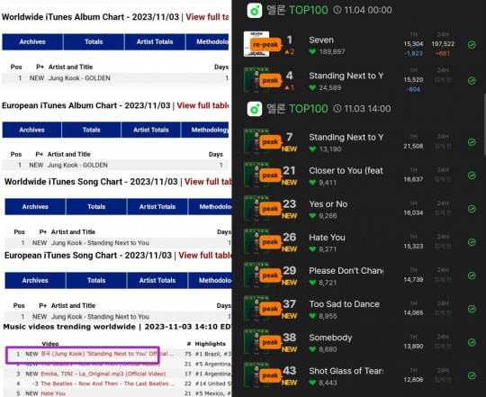Open View full table link for Worldwide Album Chart
Image resolution: width=486 pixels, height=397 pixels.
point(207,17)
